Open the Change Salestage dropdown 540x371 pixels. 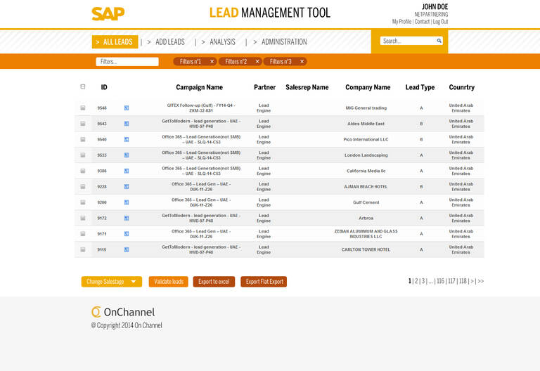pyautogui.click(x=112, y=282)
